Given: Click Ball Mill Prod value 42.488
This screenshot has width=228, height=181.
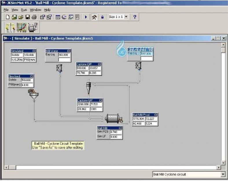Looking at the screenshot, I should click(139, 123).
